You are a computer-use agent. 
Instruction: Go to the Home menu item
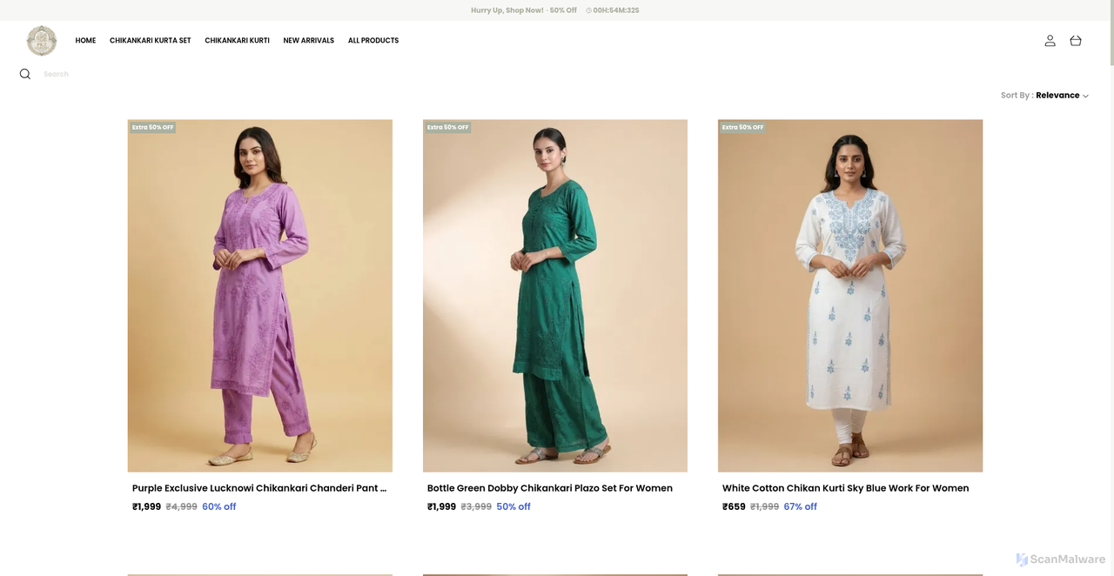click(85, 41)
